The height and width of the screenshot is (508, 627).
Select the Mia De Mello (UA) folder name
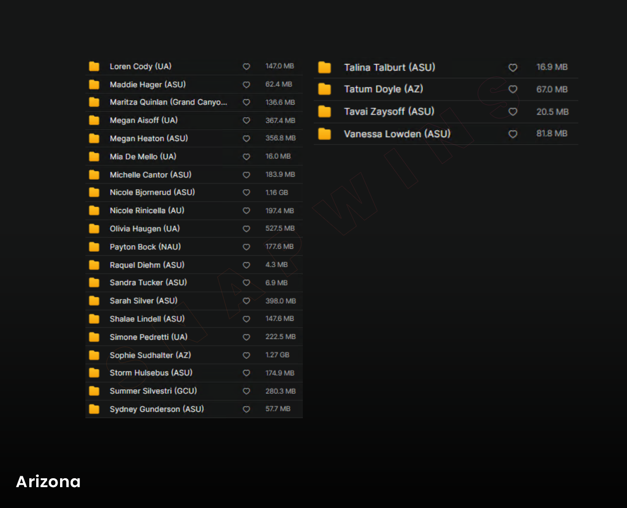click(x=143, y=156)
